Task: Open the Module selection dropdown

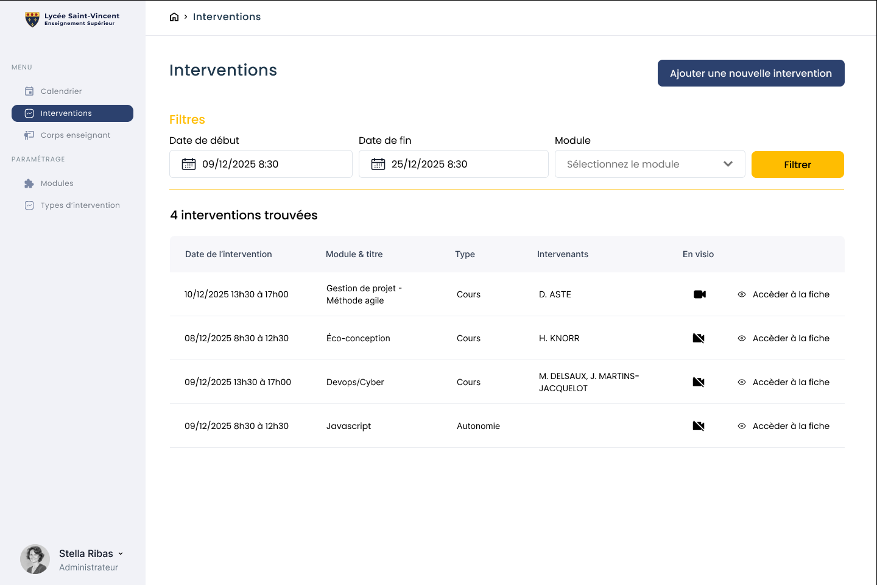Action: [649, 165]
